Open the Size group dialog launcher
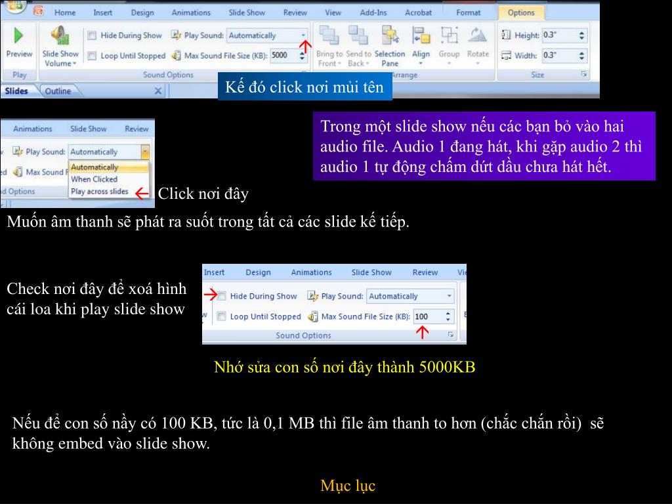This screenshot has height=504, width=672. 583,74
